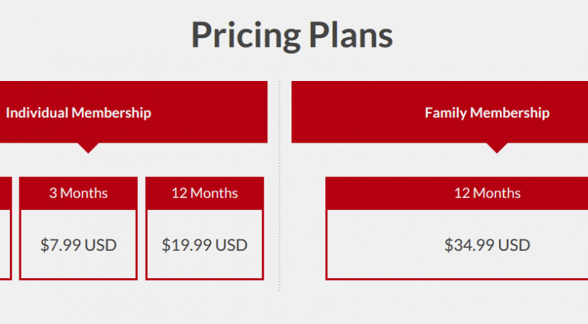The image size is (588, 324).
Task: Click the down arrow below Individual Membership
Action: point(88,147)
